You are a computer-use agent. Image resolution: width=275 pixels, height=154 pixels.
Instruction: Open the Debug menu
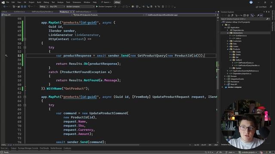pyautogui.click(x=46, y=2)
